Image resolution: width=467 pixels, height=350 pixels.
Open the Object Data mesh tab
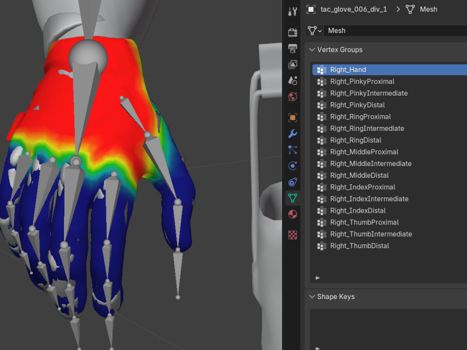(292, 198)
